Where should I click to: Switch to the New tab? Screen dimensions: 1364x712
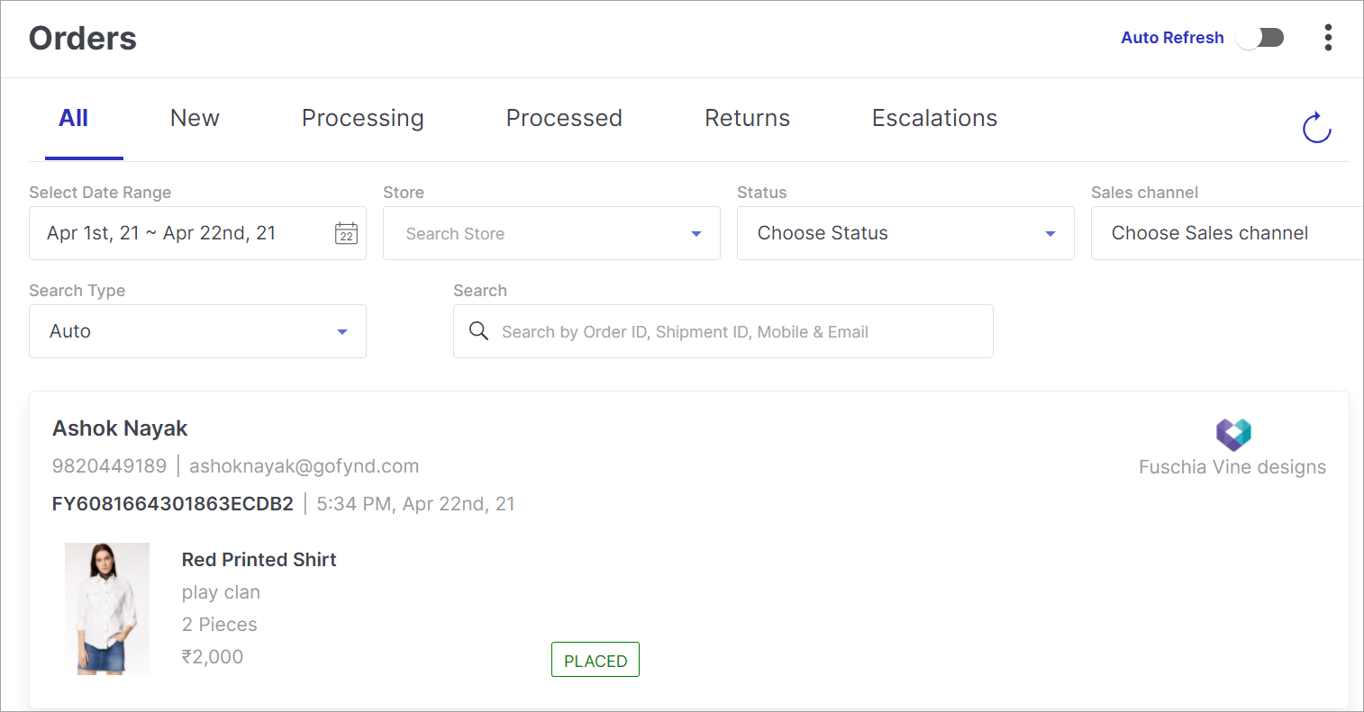[195, 118]
